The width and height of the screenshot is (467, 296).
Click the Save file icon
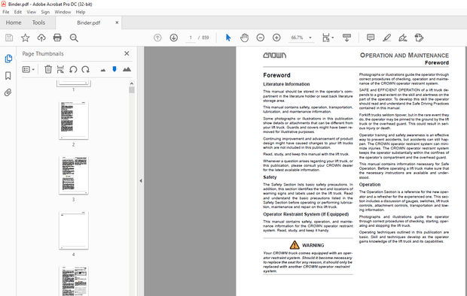[x=9, y=38]
